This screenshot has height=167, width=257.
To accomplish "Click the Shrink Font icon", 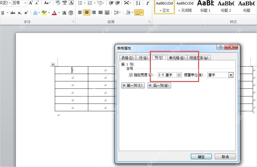I will coord(37,3).
